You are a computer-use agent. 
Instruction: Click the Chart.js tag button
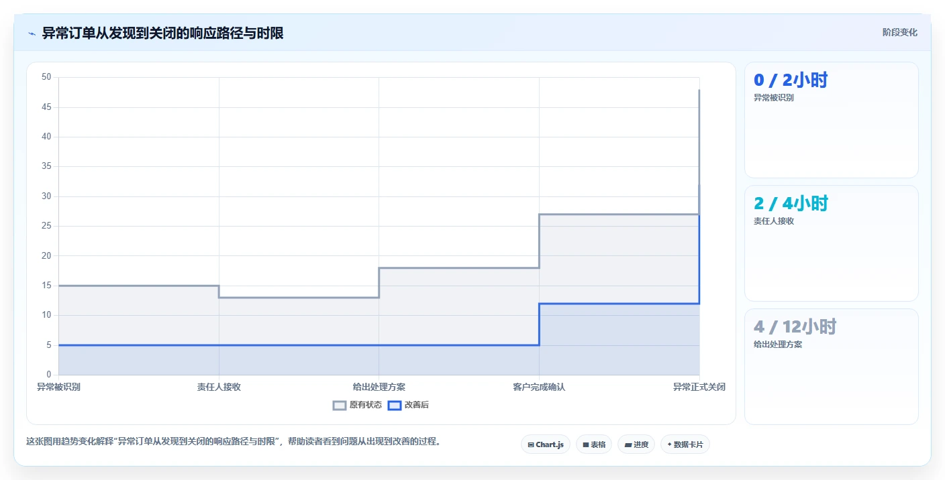(546, 444)
